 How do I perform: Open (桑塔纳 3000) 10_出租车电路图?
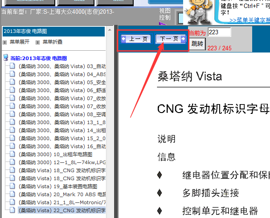tap(55, 154)
